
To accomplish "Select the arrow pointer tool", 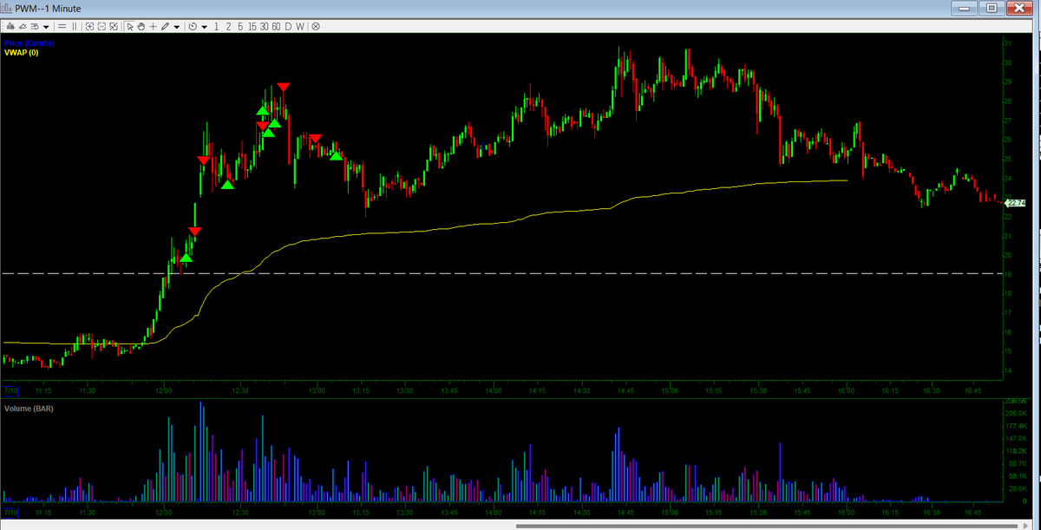I will pyautogui.click(x=130, y=26).
